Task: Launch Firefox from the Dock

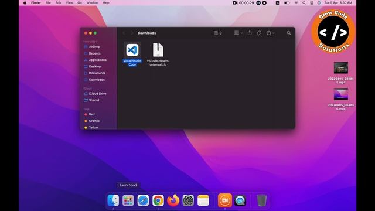Action: [x=173, y=200]
